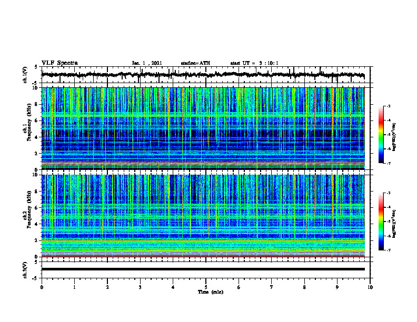Select the date label Jan. 1, 2021

coord(147,63)
